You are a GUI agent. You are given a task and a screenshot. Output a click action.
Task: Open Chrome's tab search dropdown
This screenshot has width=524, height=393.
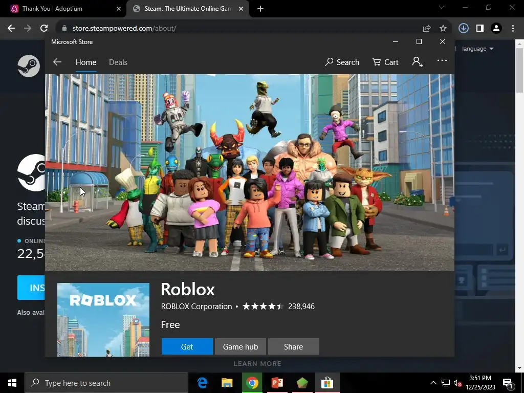(442, 7)
